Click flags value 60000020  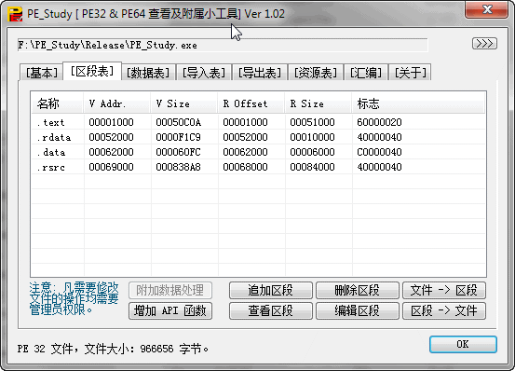379,122
